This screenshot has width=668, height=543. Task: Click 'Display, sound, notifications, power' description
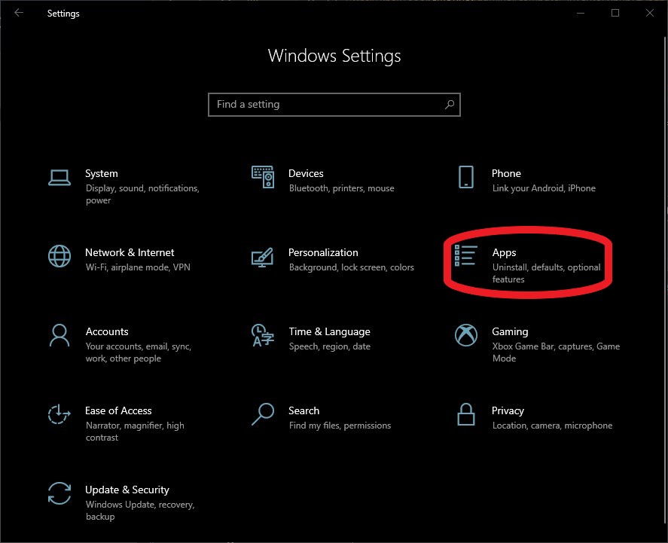(143, 194)
